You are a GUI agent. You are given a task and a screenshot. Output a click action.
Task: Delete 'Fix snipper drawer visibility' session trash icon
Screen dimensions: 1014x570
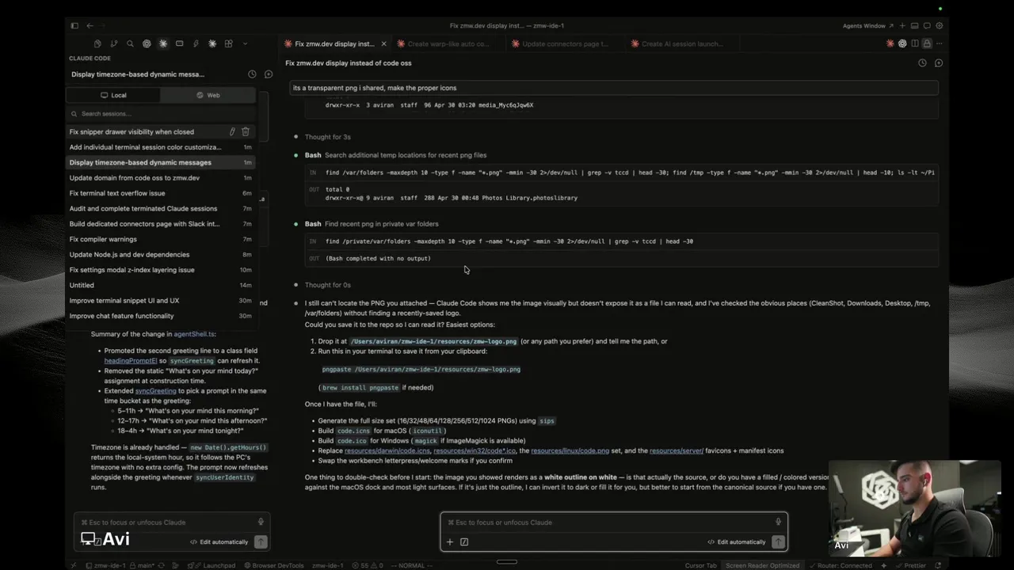[x=246, y=131]
